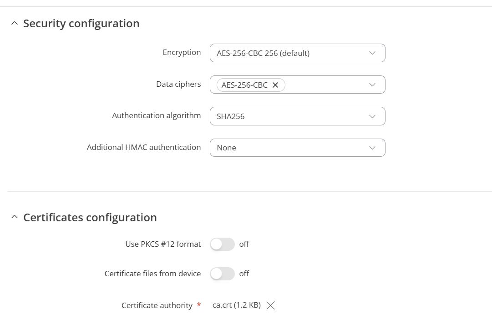Turn on Certificate files from device
This screenshot has height=324, width=492.
(222, 274)
